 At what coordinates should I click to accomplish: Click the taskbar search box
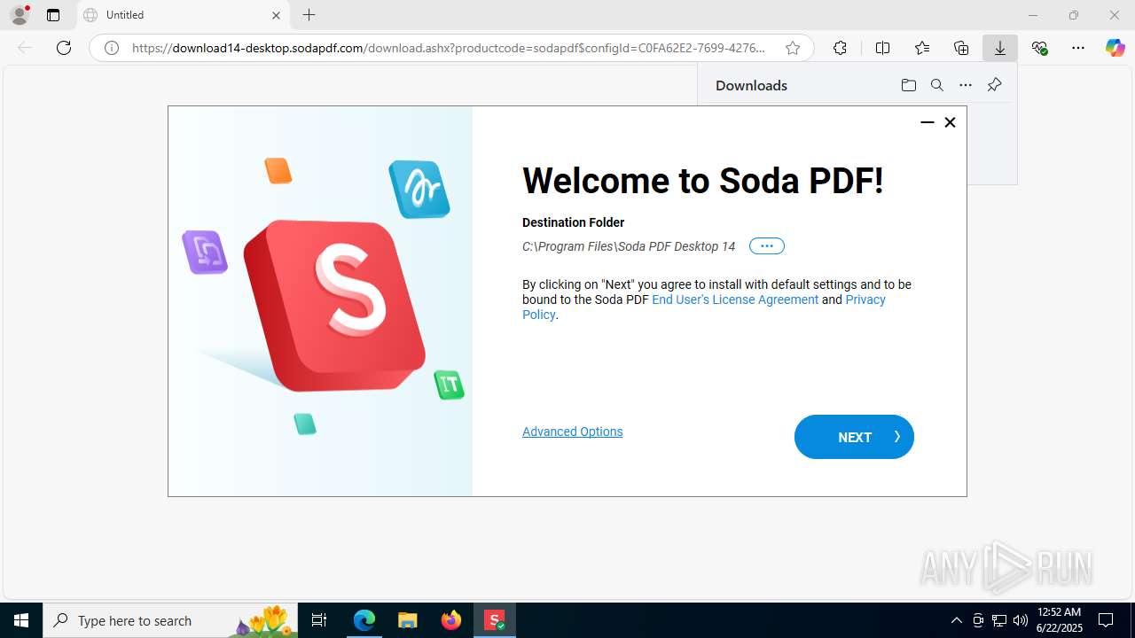(x=170, y=620)
